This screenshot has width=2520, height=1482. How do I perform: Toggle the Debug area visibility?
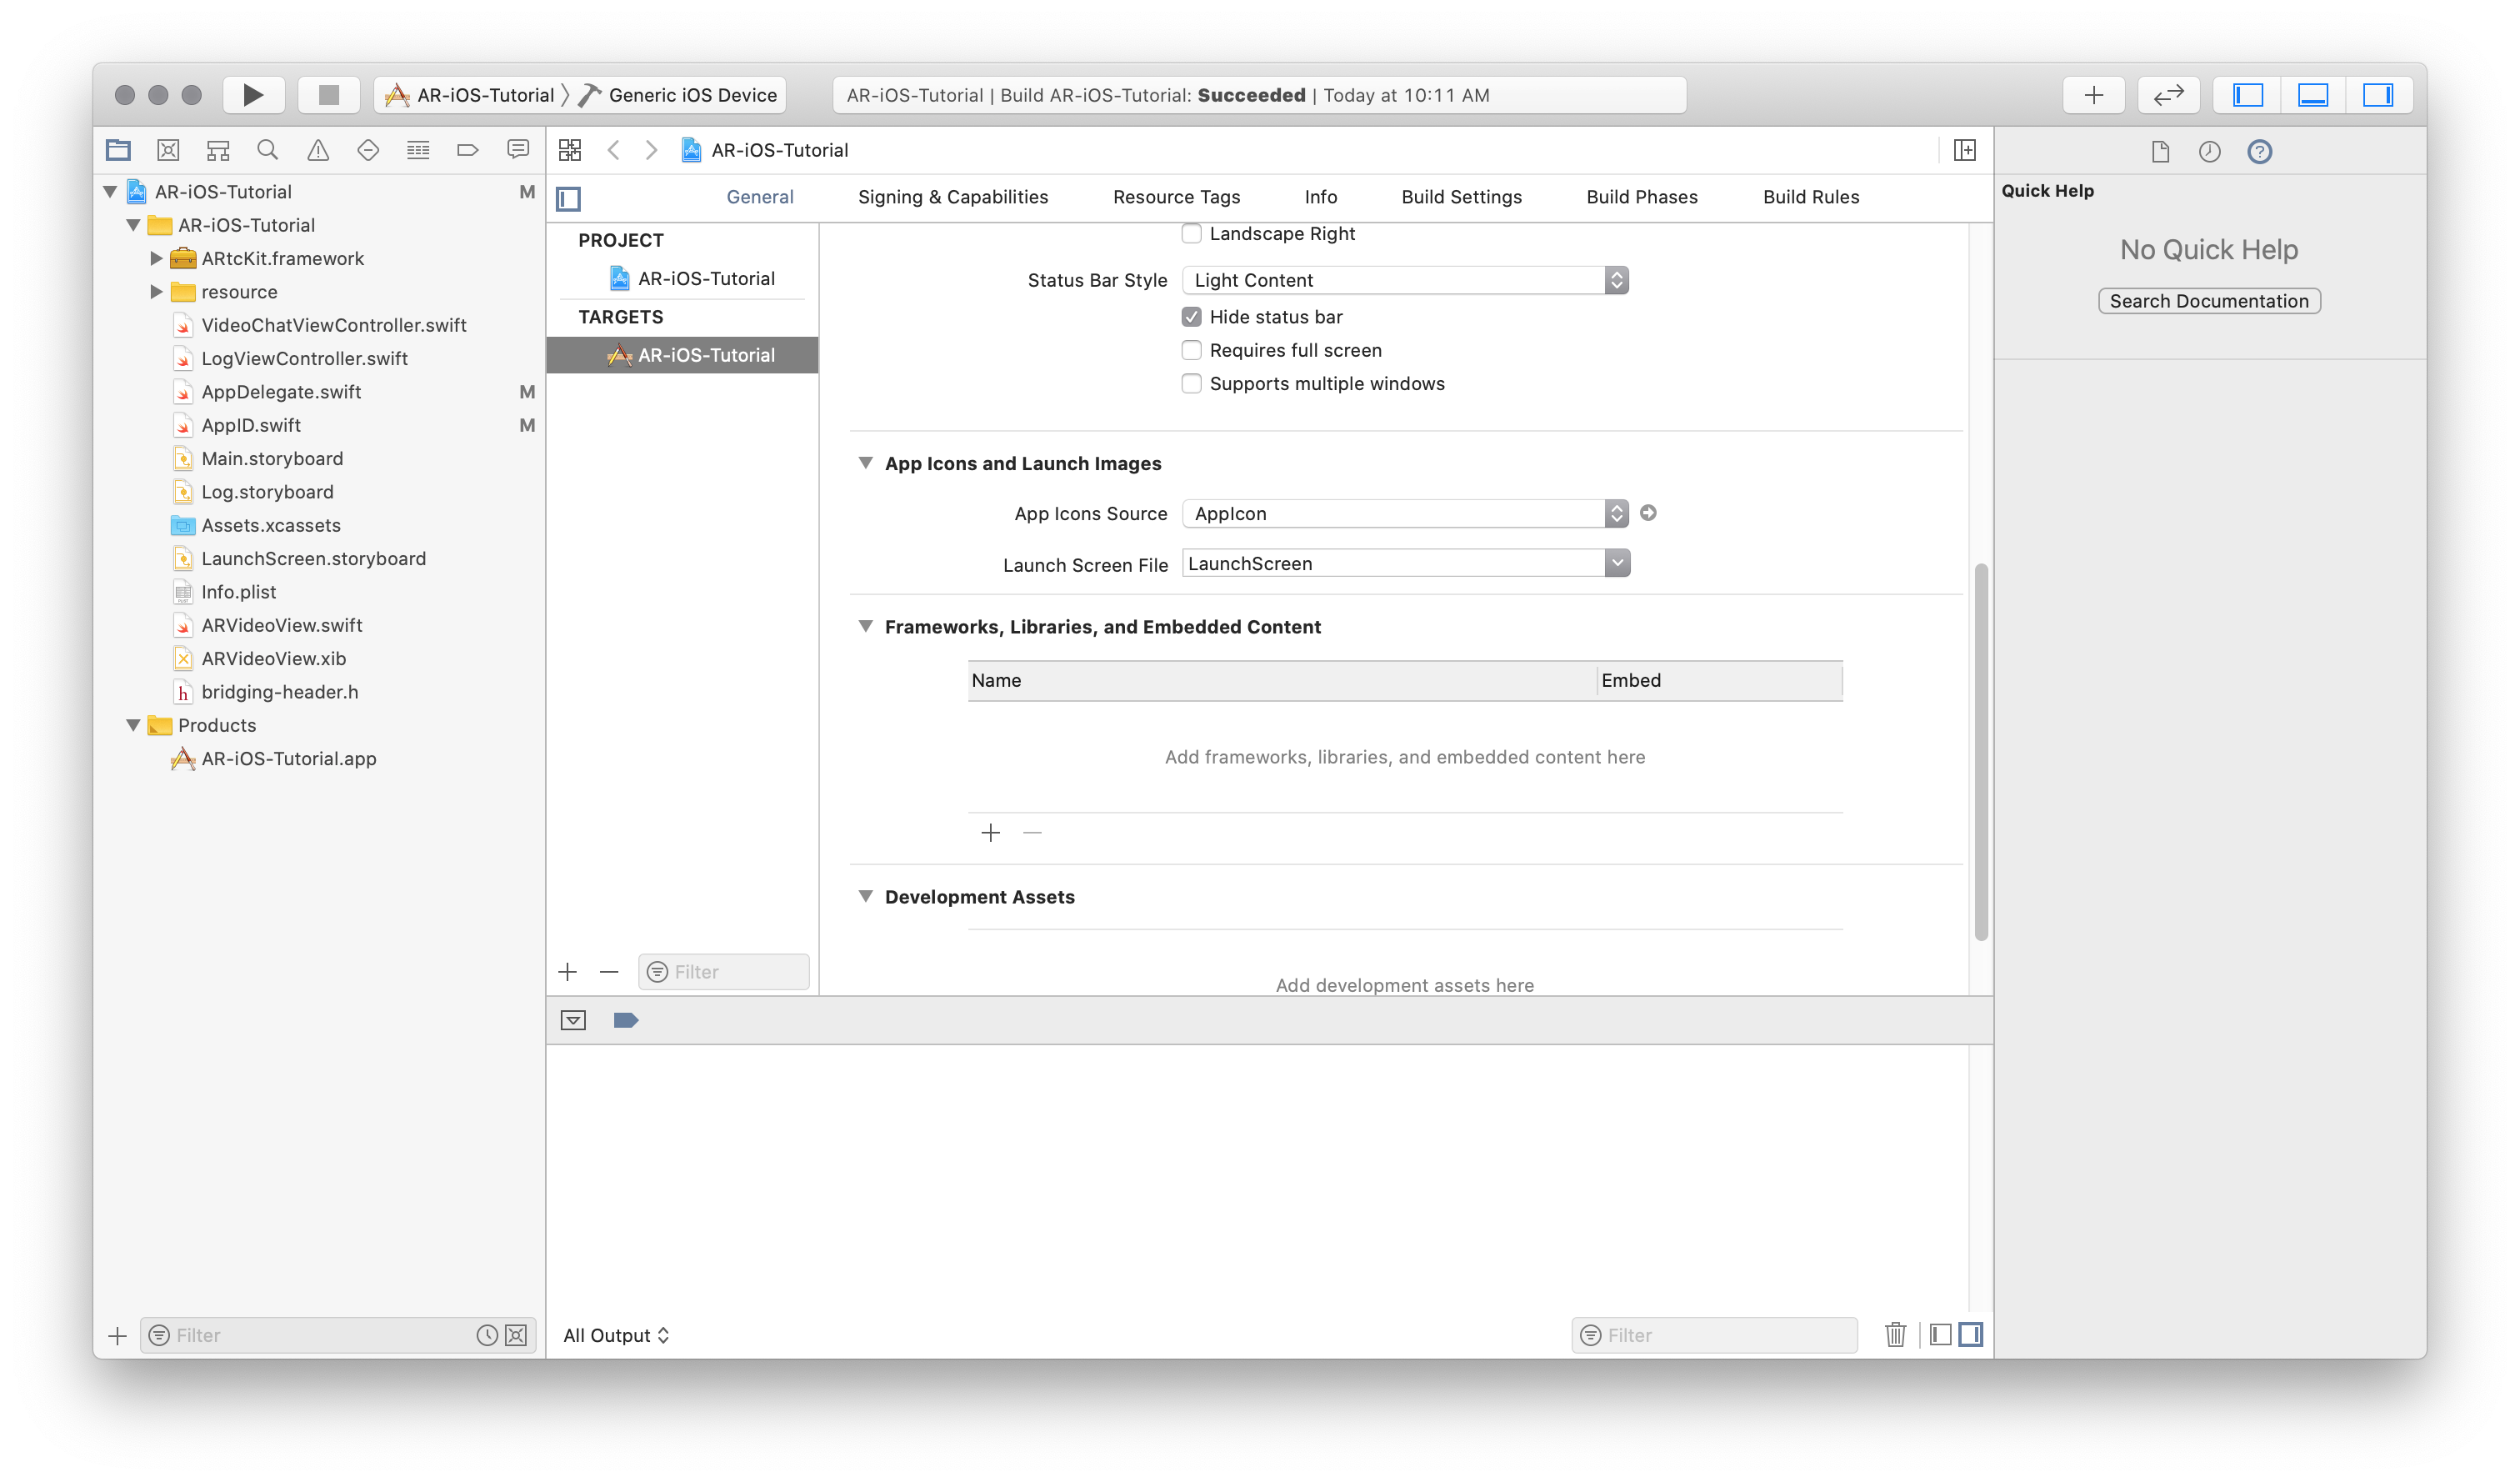tap(2313, 95)
